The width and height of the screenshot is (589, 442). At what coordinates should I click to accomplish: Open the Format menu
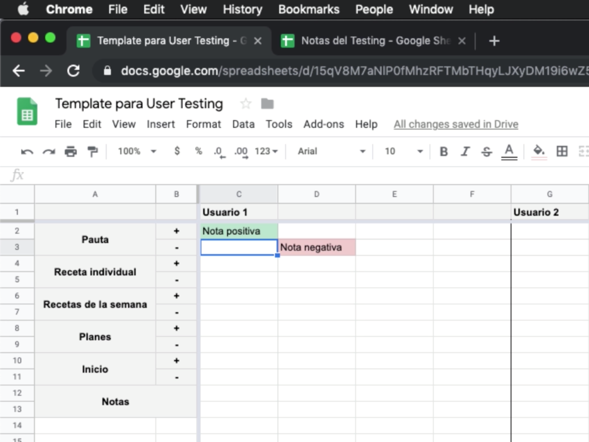tap(203, 124)
